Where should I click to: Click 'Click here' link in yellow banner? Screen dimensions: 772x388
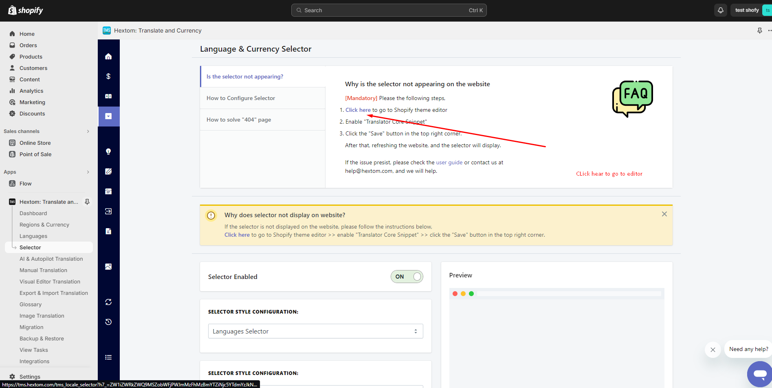[237, 235]
